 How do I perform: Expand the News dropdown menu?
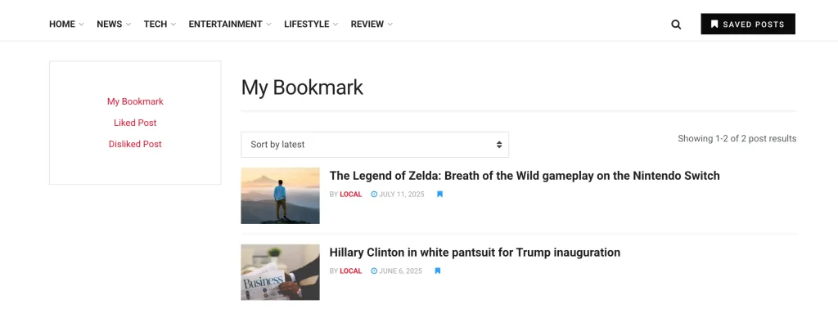click(128, 25)
